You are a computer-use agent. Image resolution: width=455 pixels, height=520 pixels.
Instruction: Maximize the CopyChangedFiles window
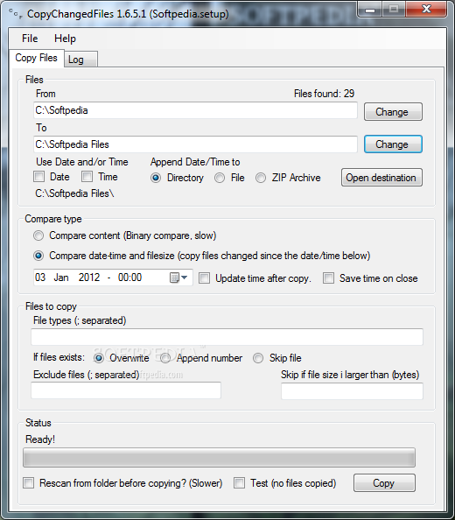coord(394,10)
